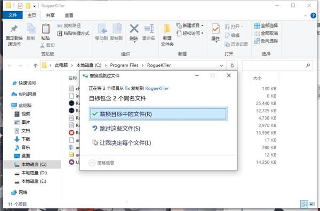Select This PC in the sidebar
Image resolution: width=320 pixels, height=211 pixels.
tap(21, 105)
